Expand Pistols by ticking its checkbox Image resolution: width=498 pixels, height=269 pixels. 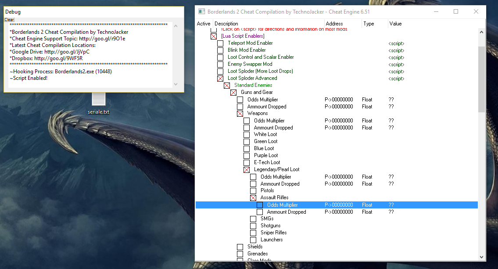(254, 191)
